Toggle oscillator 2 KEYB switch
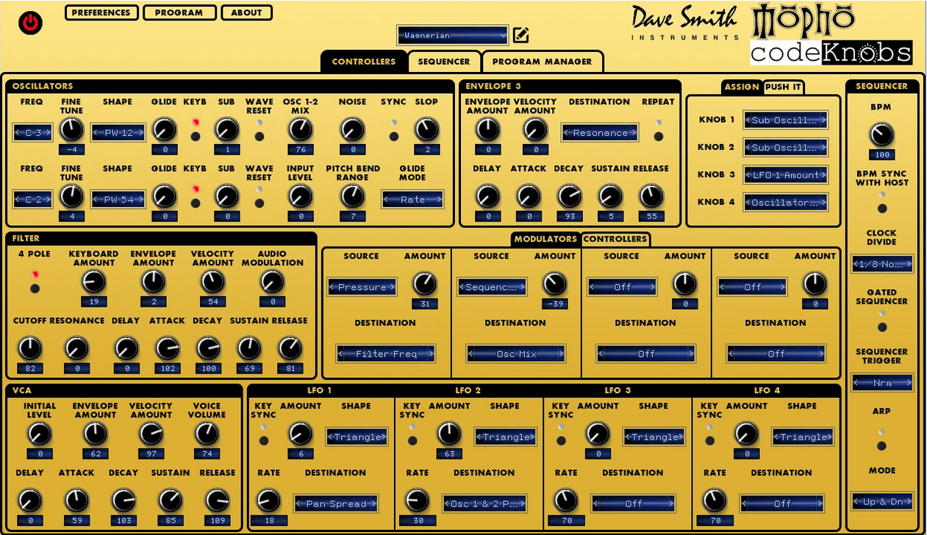Screen dimensions: 927x535 (195, 203)
